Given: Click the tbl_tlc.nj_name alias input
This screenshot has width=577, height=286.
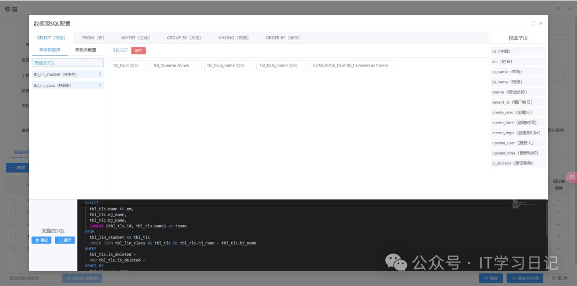Looking at the screenshot, I should (x=229, y=66).
